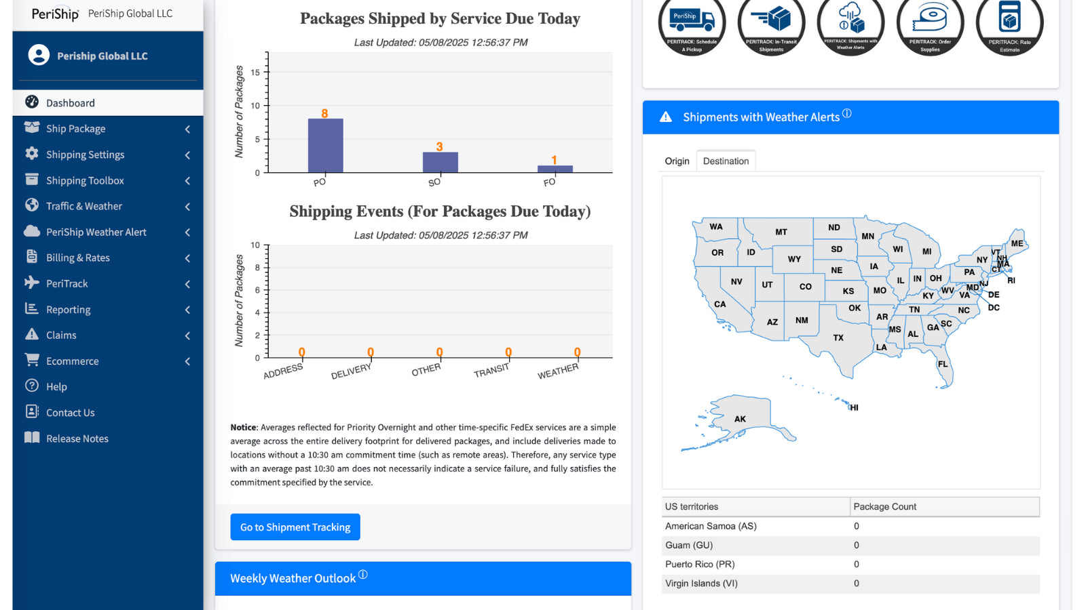The width and height of the screenshot is (1086, 610).
Task: Switch to the Destination tab
Action: click(x=726, y=161)
